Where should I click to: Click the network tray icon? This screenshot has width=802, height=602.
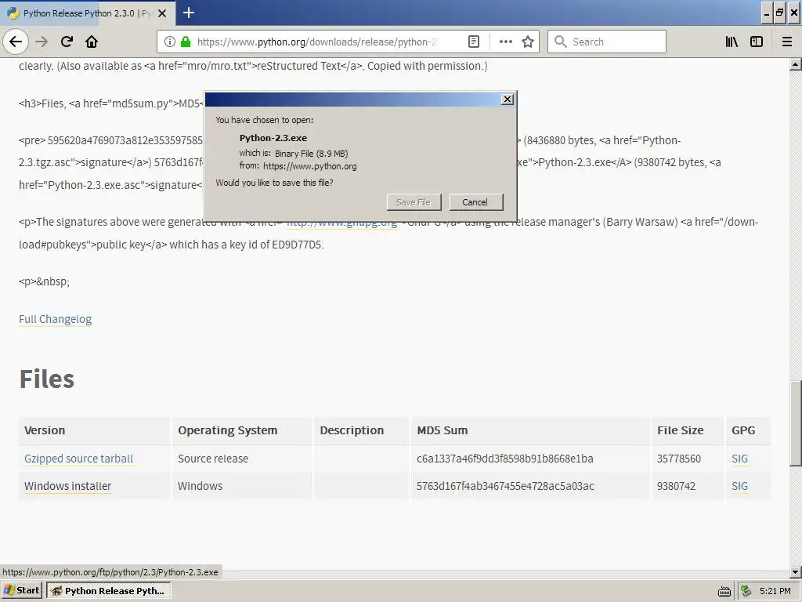tap(746, 591)
